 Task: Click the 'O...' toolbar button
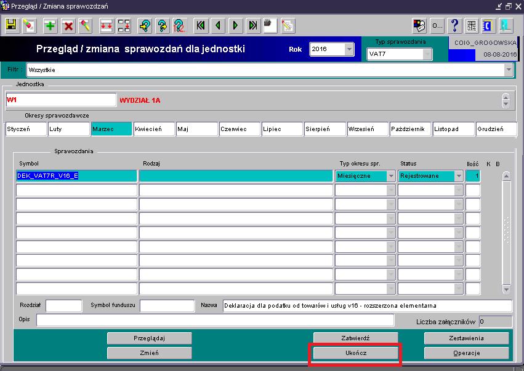coord(437,25)
